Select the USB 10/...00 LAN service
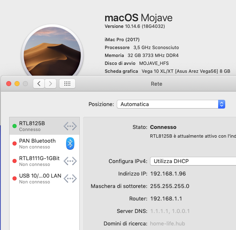This screenshot has width=236, height=230. [44, 178]
